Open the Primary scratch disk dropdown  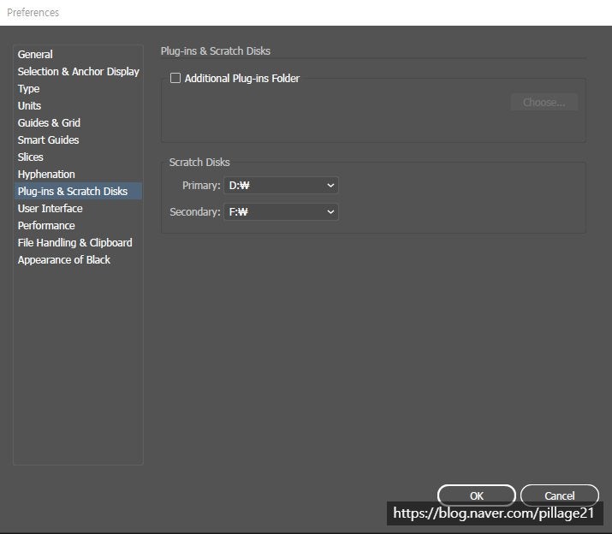281,186
